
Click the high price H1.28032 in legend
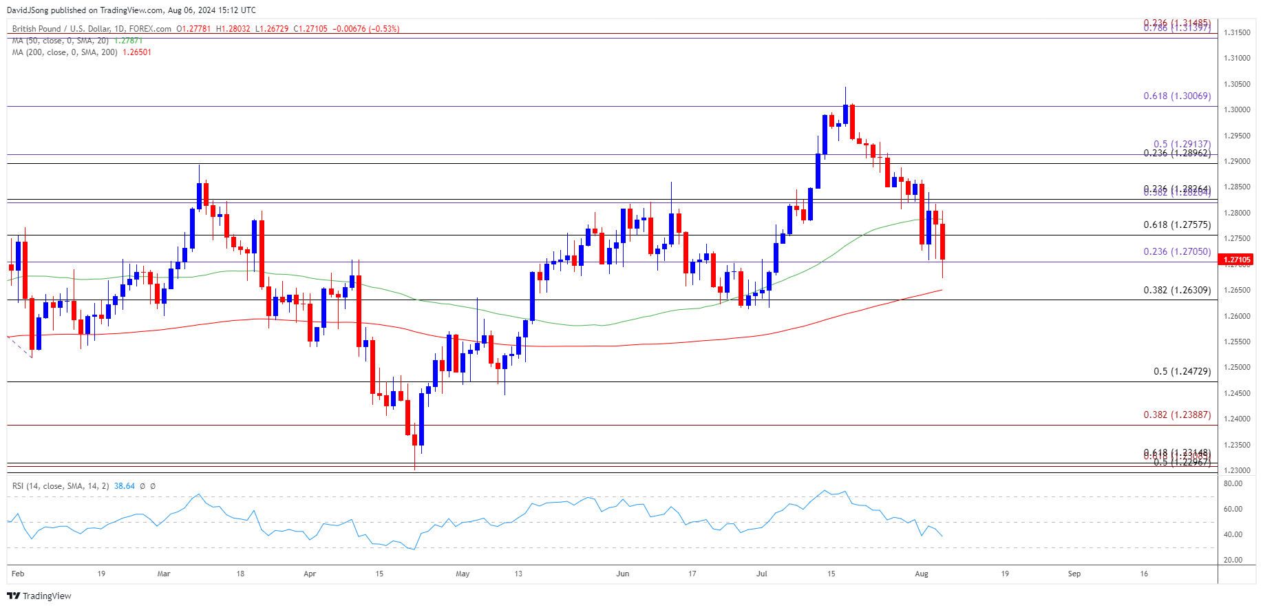[233, 29]
